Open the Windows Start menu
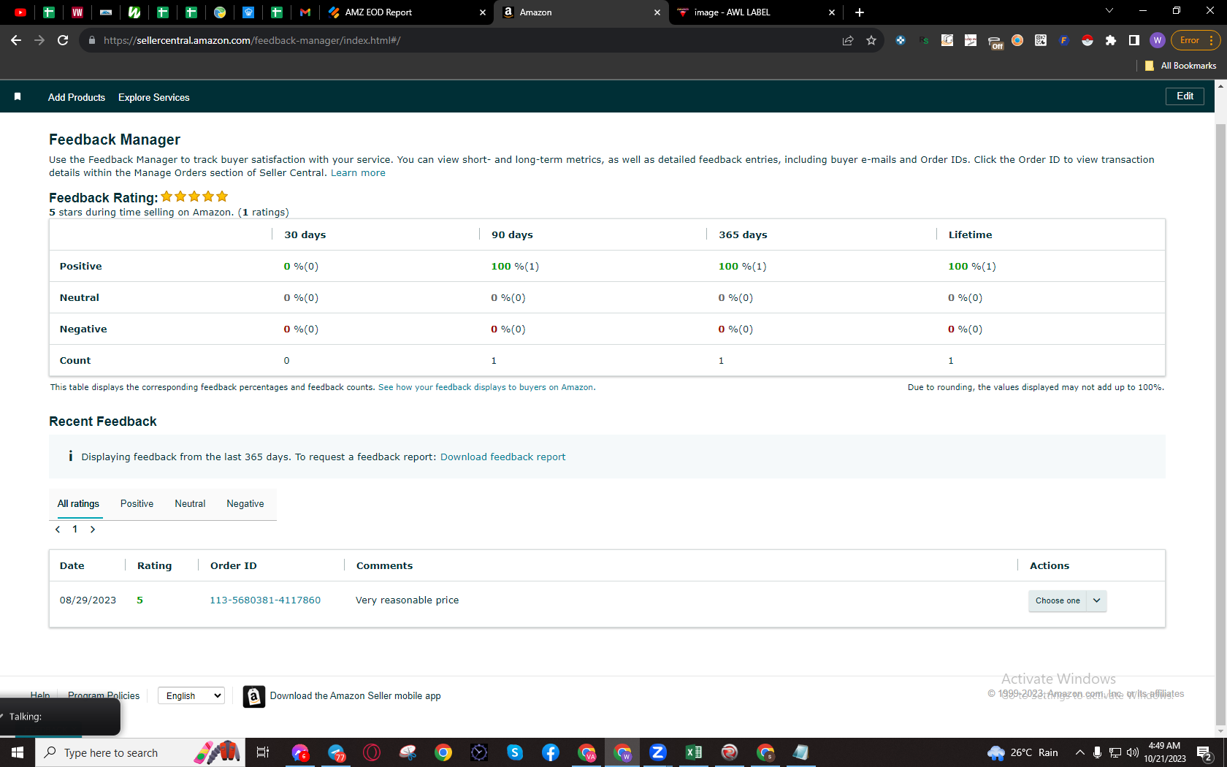1227x767 pixels. [x=18, y=752]
